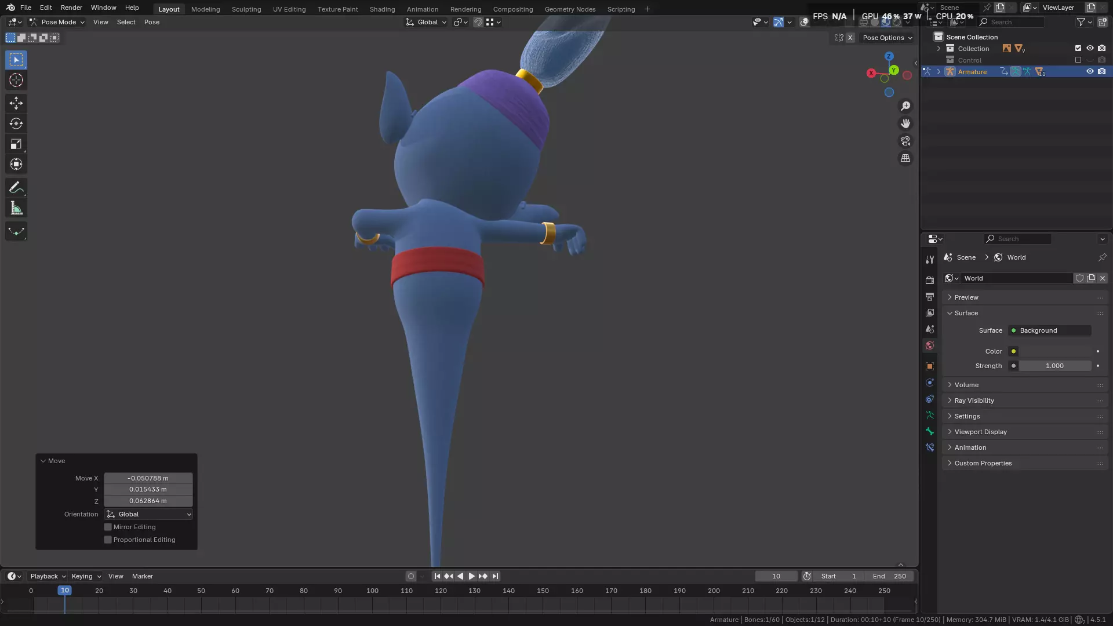This screenshot has width=1113, height=626.
Task: Toggle X-axis mirror pose button
Action: [x=850, y=38]
